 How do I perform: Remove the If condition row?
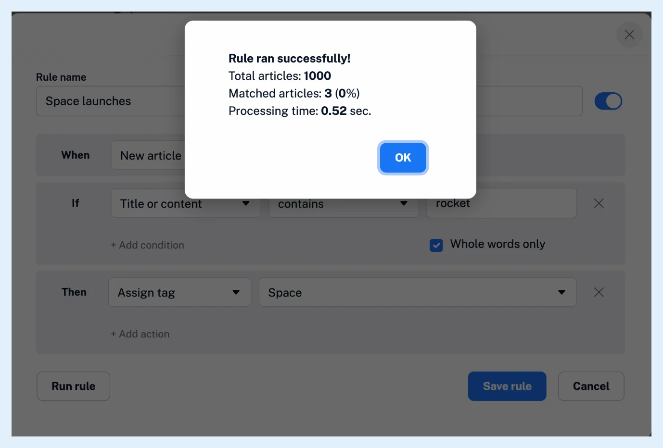tap(599, 203)
